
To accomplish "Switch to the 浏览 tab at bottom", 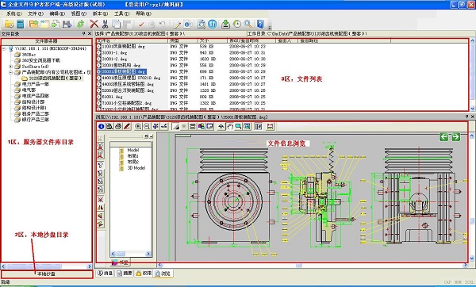I will click(x=163, y=274).
